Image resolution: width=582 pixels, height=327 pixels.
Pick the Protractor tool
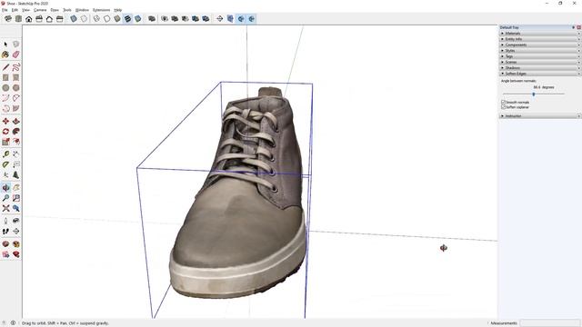(x=5, y=164)
